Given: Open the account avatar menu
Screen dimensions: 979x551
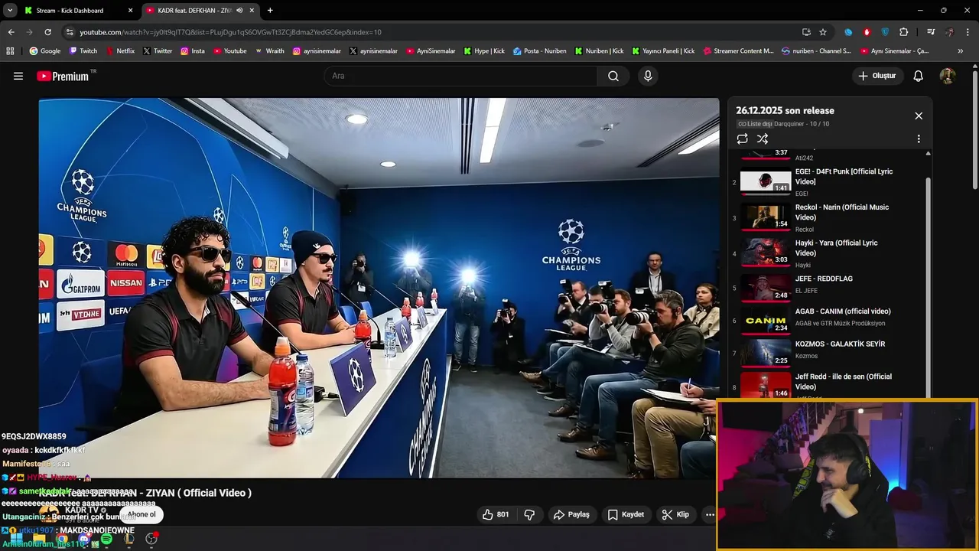Looking at the screenshot, I should 948,76.
